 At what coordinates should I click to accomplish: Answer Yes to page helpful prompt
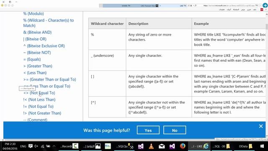tap(148, 130)
